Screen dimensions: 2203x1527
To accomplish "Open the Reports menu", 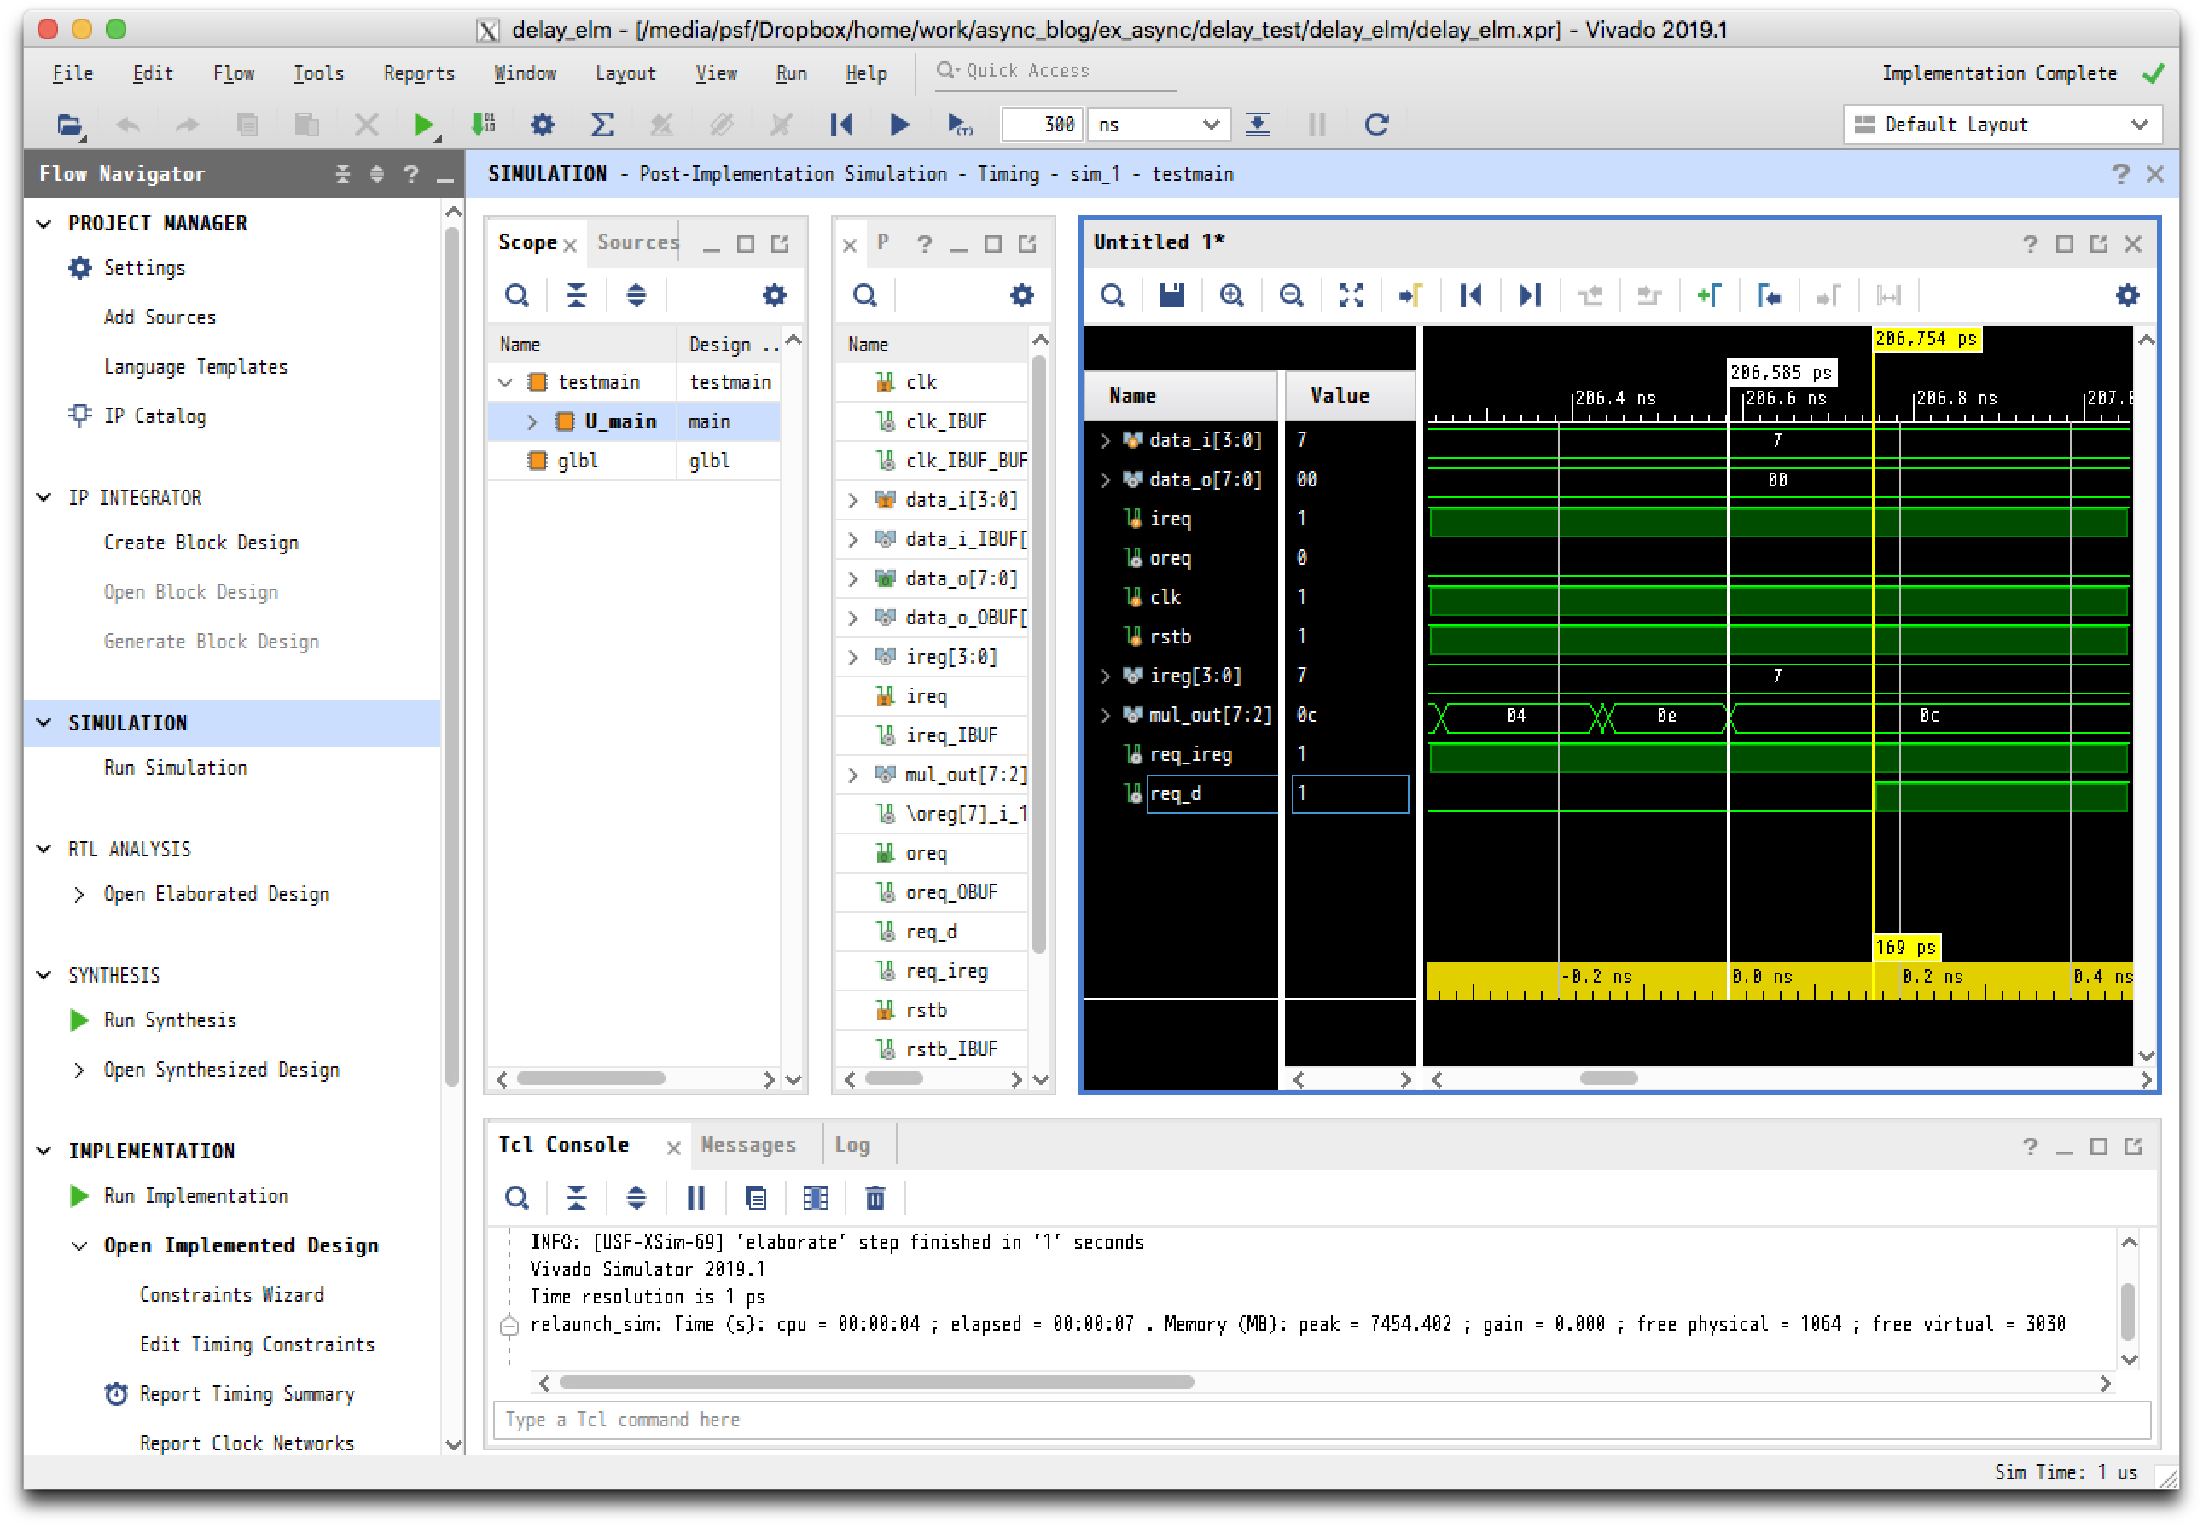I will click(418, 73).
